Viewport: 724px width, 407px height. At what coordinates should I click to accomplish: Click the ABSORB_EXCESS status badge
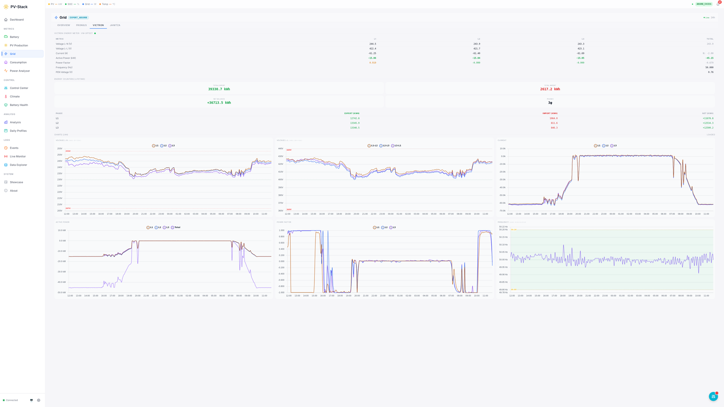(704, 4)
